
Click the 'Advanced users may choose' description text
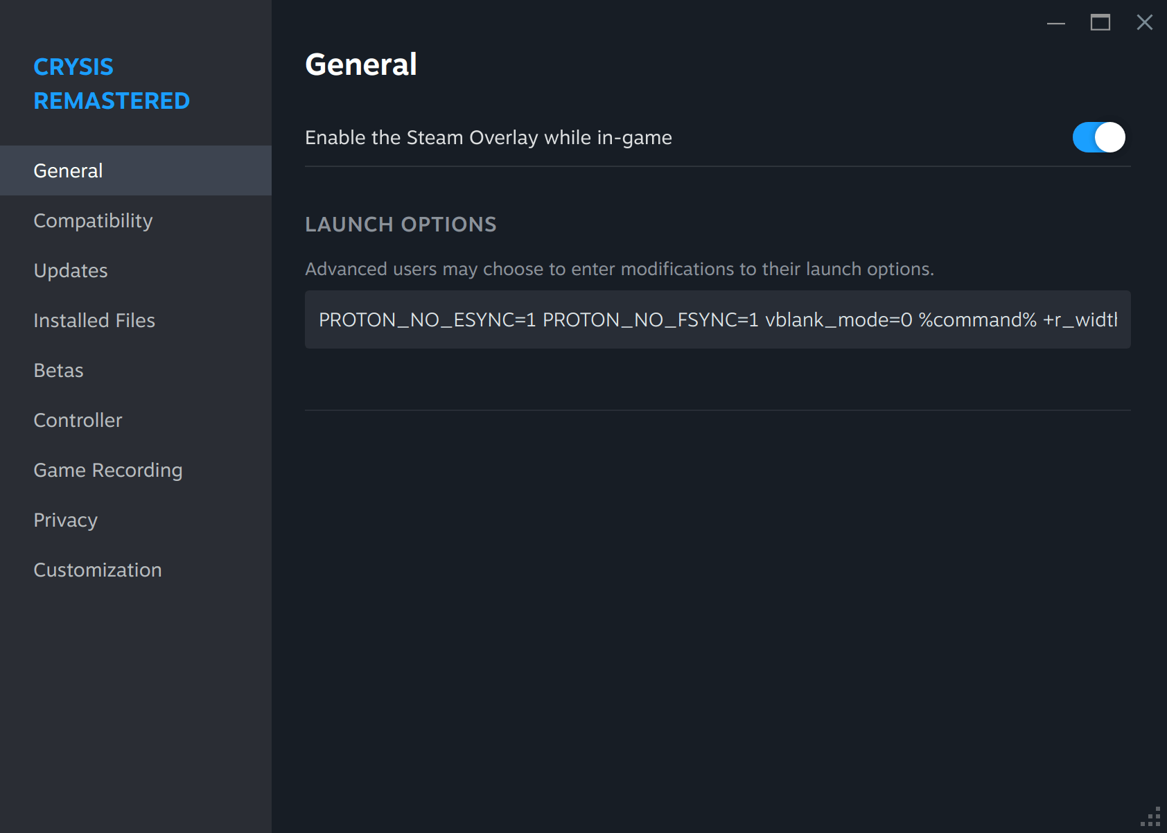click(x=619, y=269)
